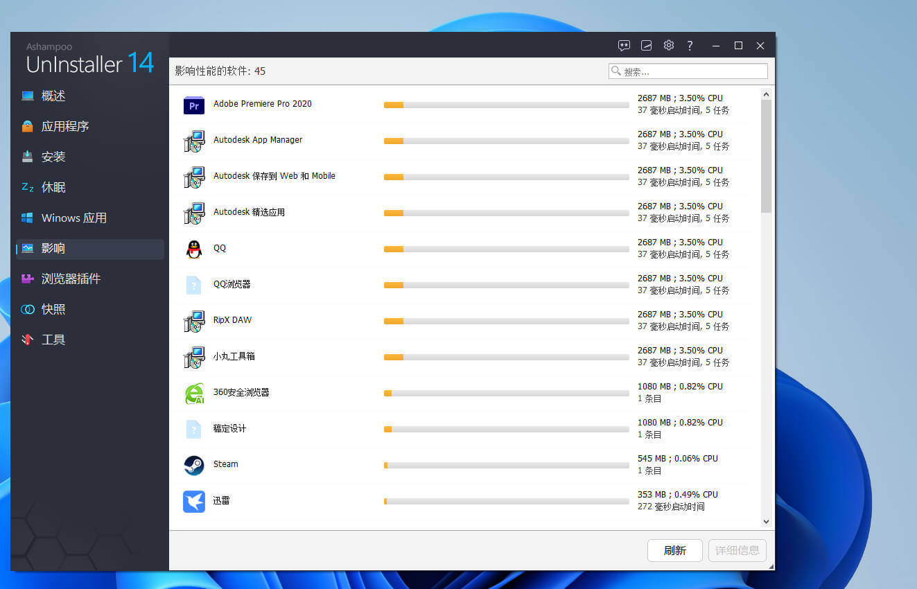The width and height of the screenshot is (917, 589).
Task: Click the Autodesk App Manager icon
Action: [x=193, y=141]
